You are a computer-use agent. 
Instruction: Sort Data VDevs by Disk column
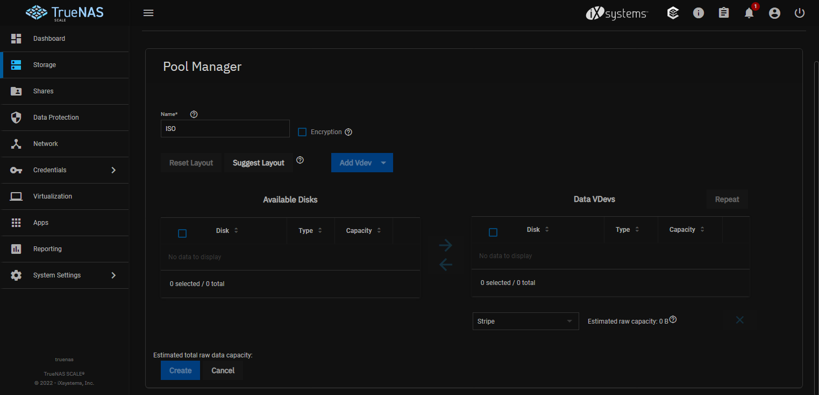(x=538, y=230)
